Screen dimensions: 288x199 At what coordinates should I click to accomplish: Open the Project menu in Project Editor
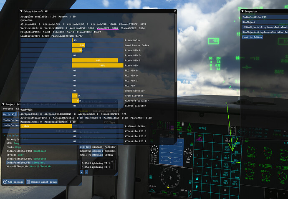click(x=8, y=109)
